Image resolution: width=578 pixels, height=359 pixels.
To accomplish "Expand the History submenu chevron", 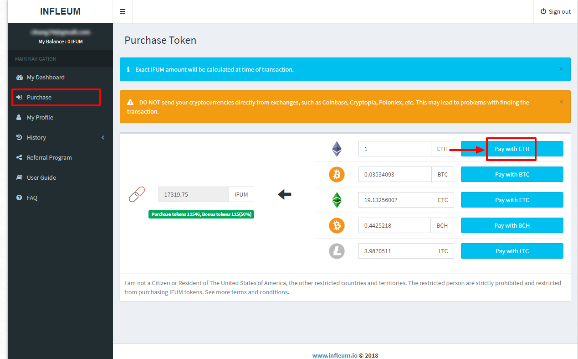I will (103, 137).
